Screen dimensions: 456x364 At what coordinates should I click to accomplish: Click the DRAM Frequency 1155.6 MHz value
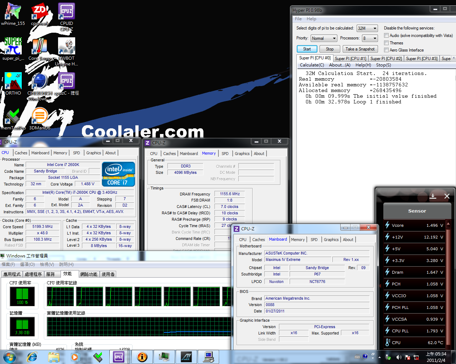(x=230, y=194)
